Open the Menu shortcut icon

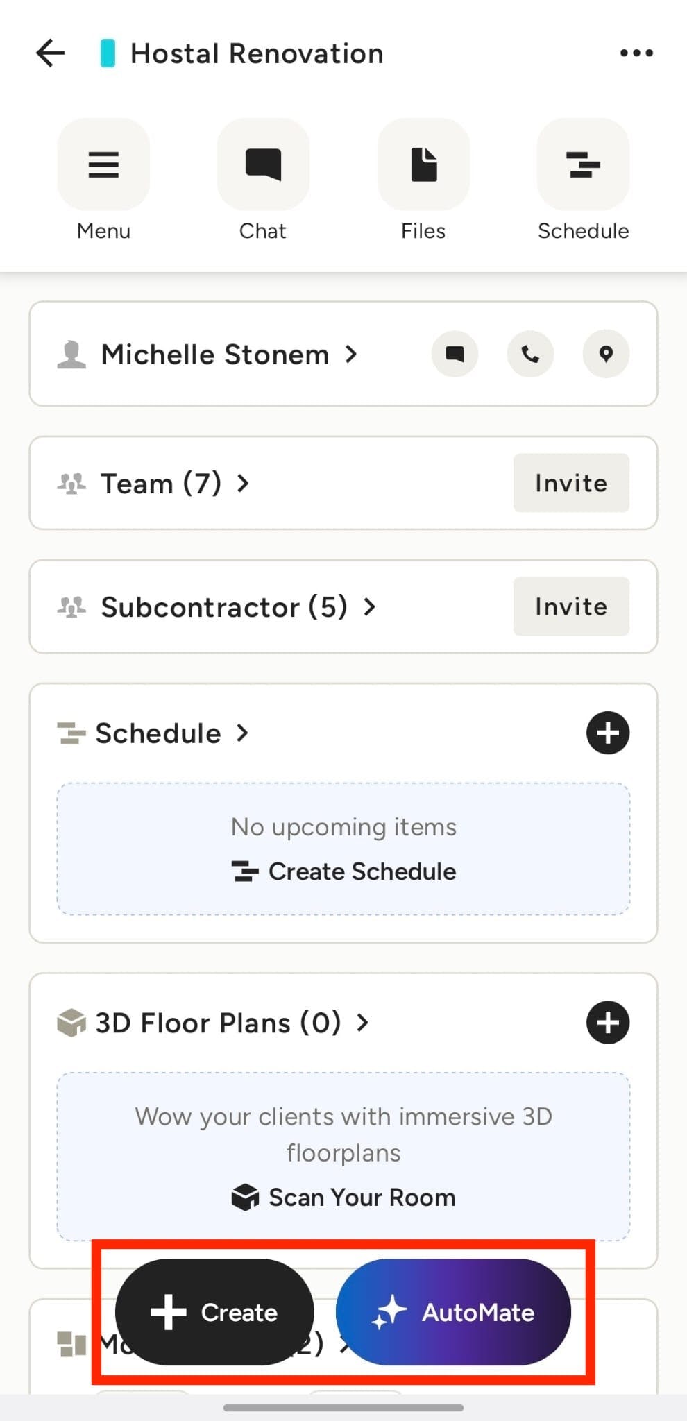coord(103,165)
